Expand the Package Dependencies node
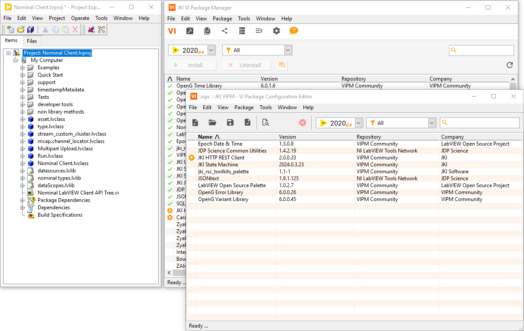Screen dimensions: 524x331 [x=23, y=200]
